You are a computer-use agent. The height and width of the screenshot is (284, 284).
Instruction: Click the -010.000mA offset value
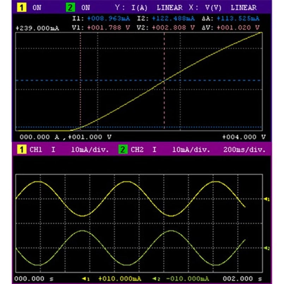coord(187,278)
